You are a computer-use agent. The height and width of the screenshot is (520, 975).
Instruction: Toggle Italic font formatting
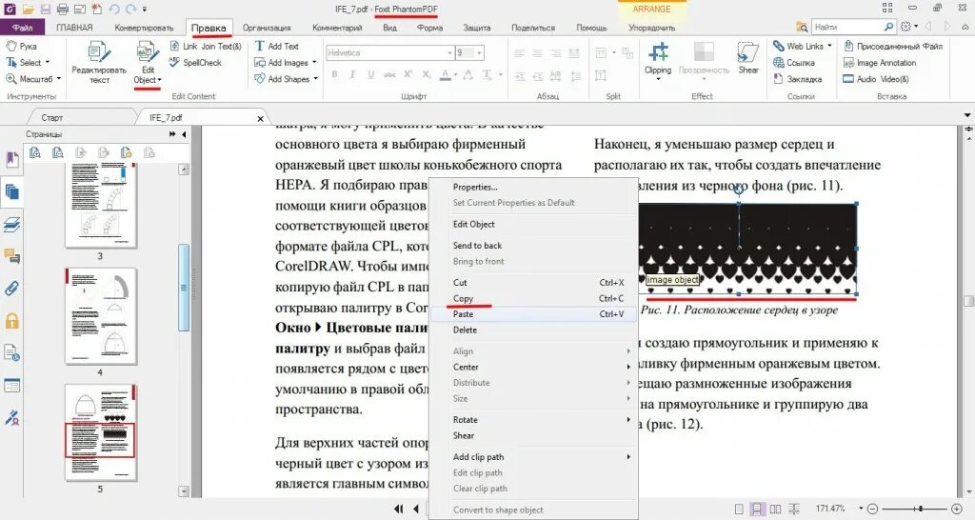(x=352, y=74)
